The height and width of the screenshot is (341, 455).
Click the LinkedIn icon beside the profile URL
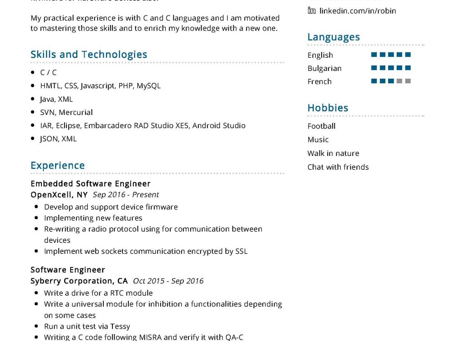pyautogui.click(x=312, y=10)
